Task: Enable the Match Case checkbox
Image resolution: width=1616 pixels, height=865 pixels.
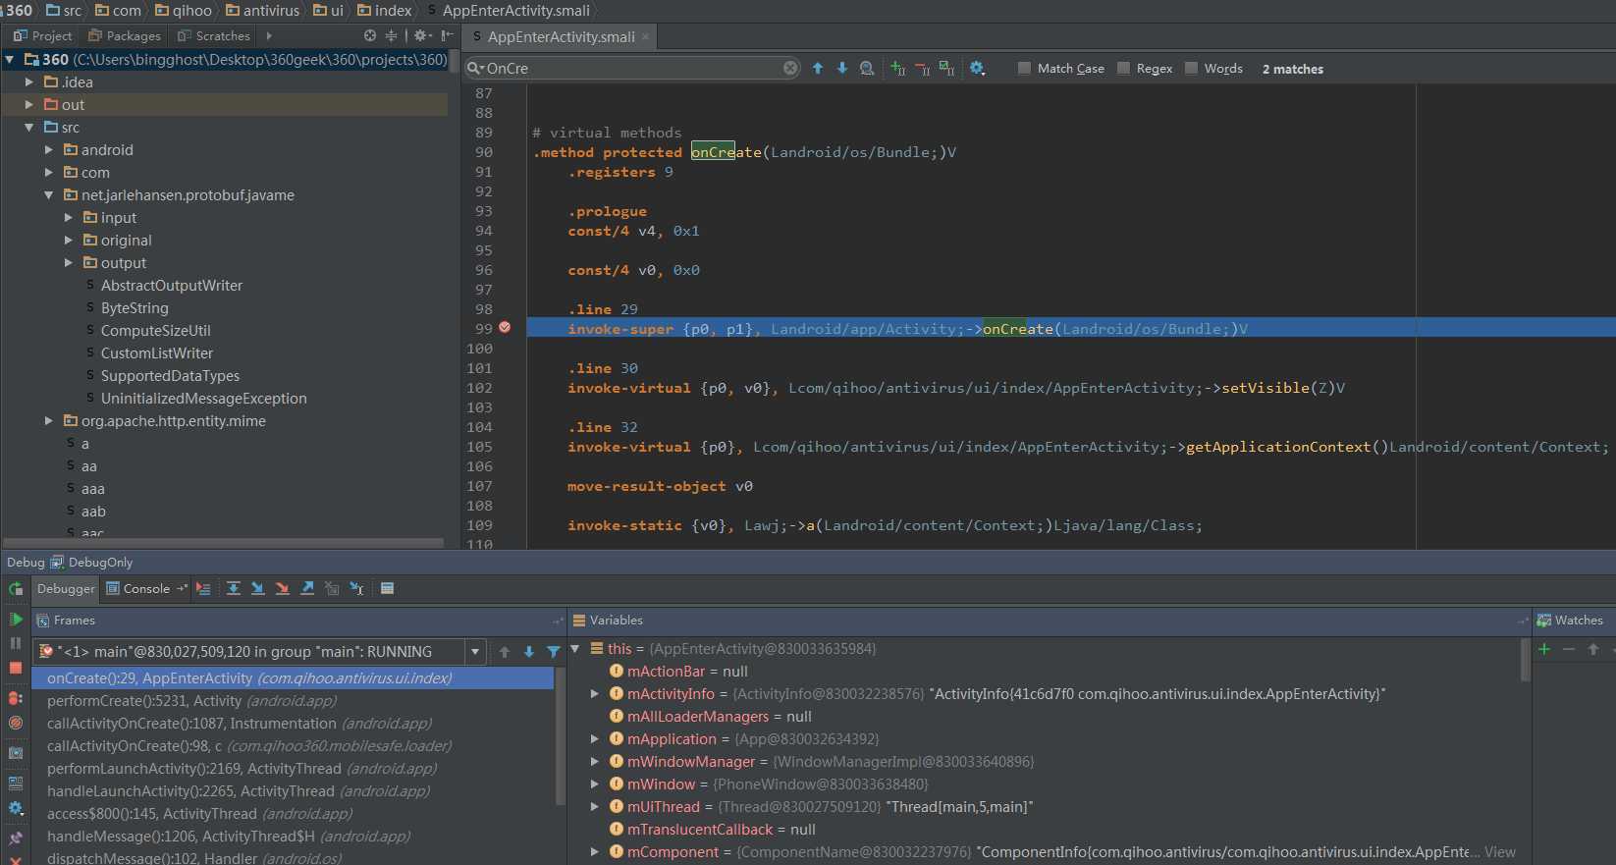Action: pyautogui.click(x=1025, y=69)
